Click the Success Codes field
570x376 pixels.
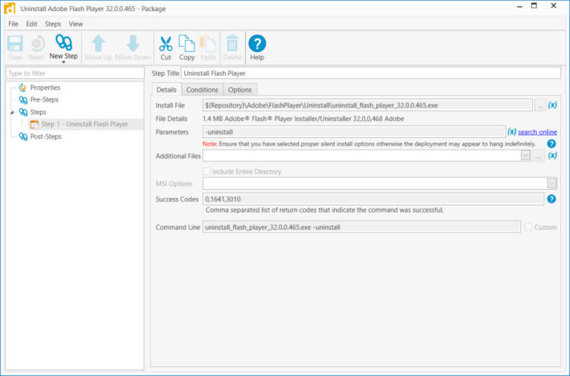373,199
